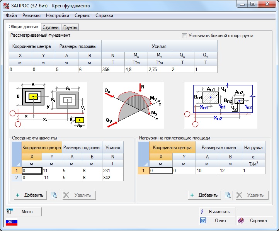
Task: Click the Меню button
Action: pyautogui.click(x=23, y=211)
